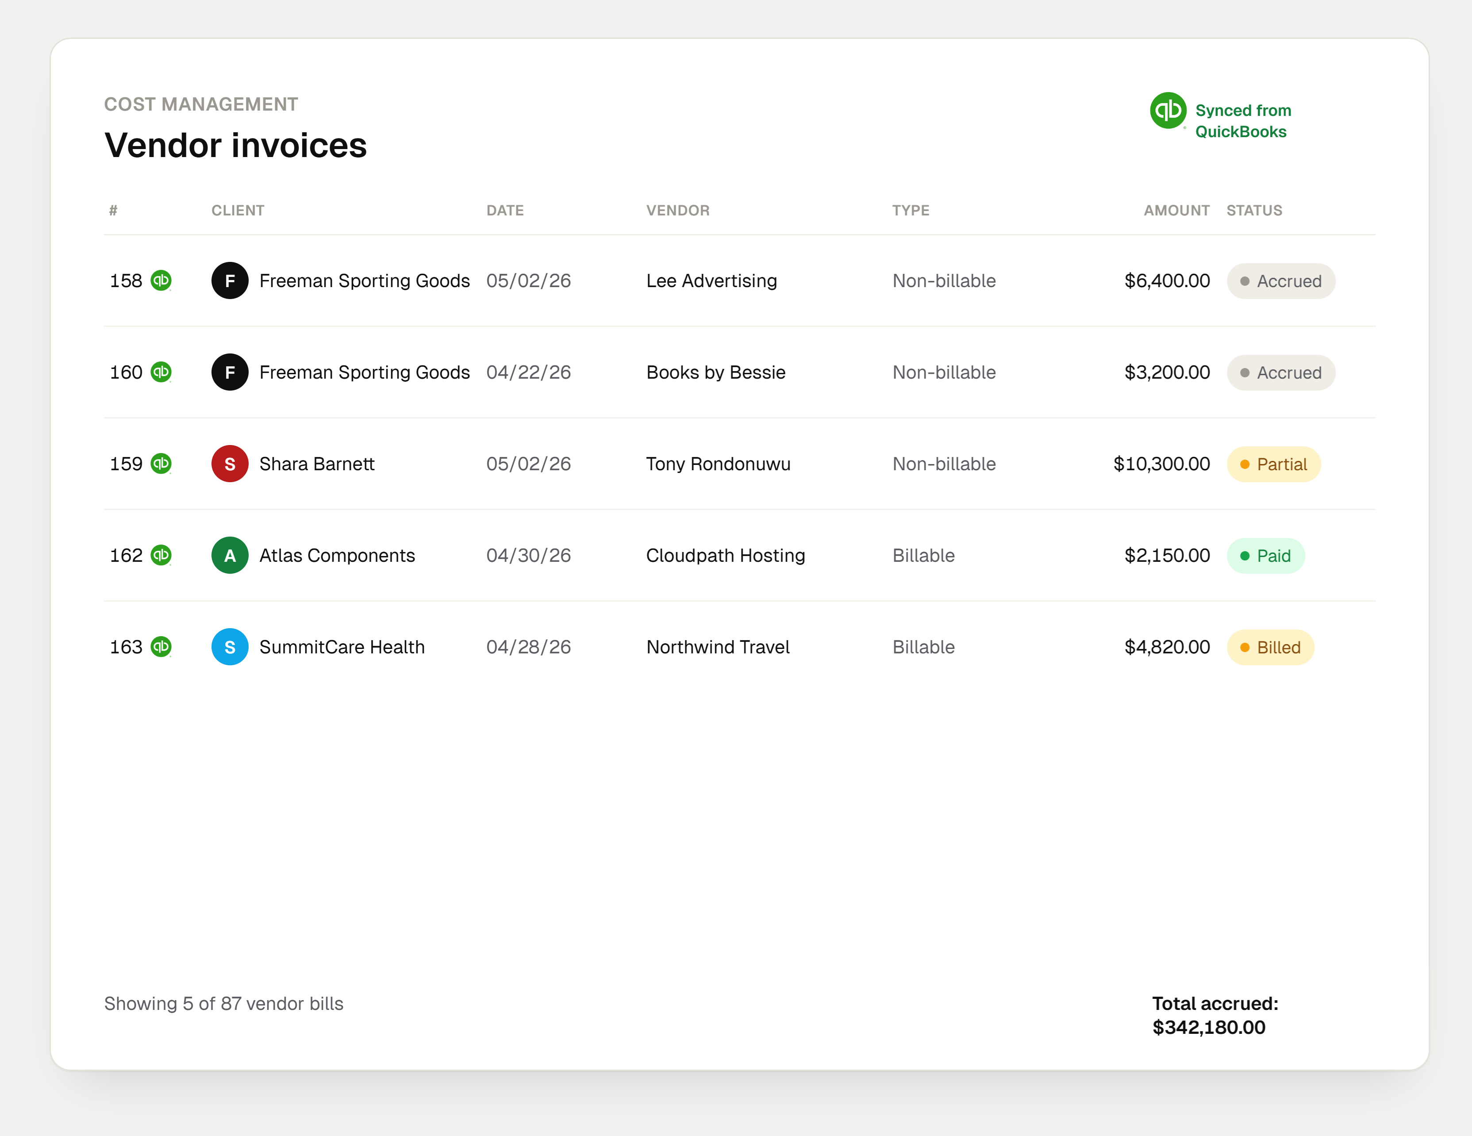Select invoice number 160

126,372
